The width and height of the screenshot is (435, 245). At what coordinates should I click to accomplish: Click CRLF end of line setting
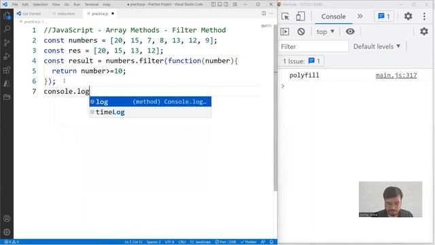pos(182,242)
